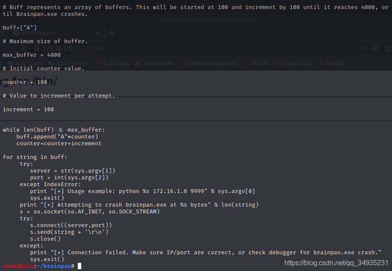Screen dimensions: 392x271
Task: Bookmark this page with the star icon
Action: tap(387, 48)
